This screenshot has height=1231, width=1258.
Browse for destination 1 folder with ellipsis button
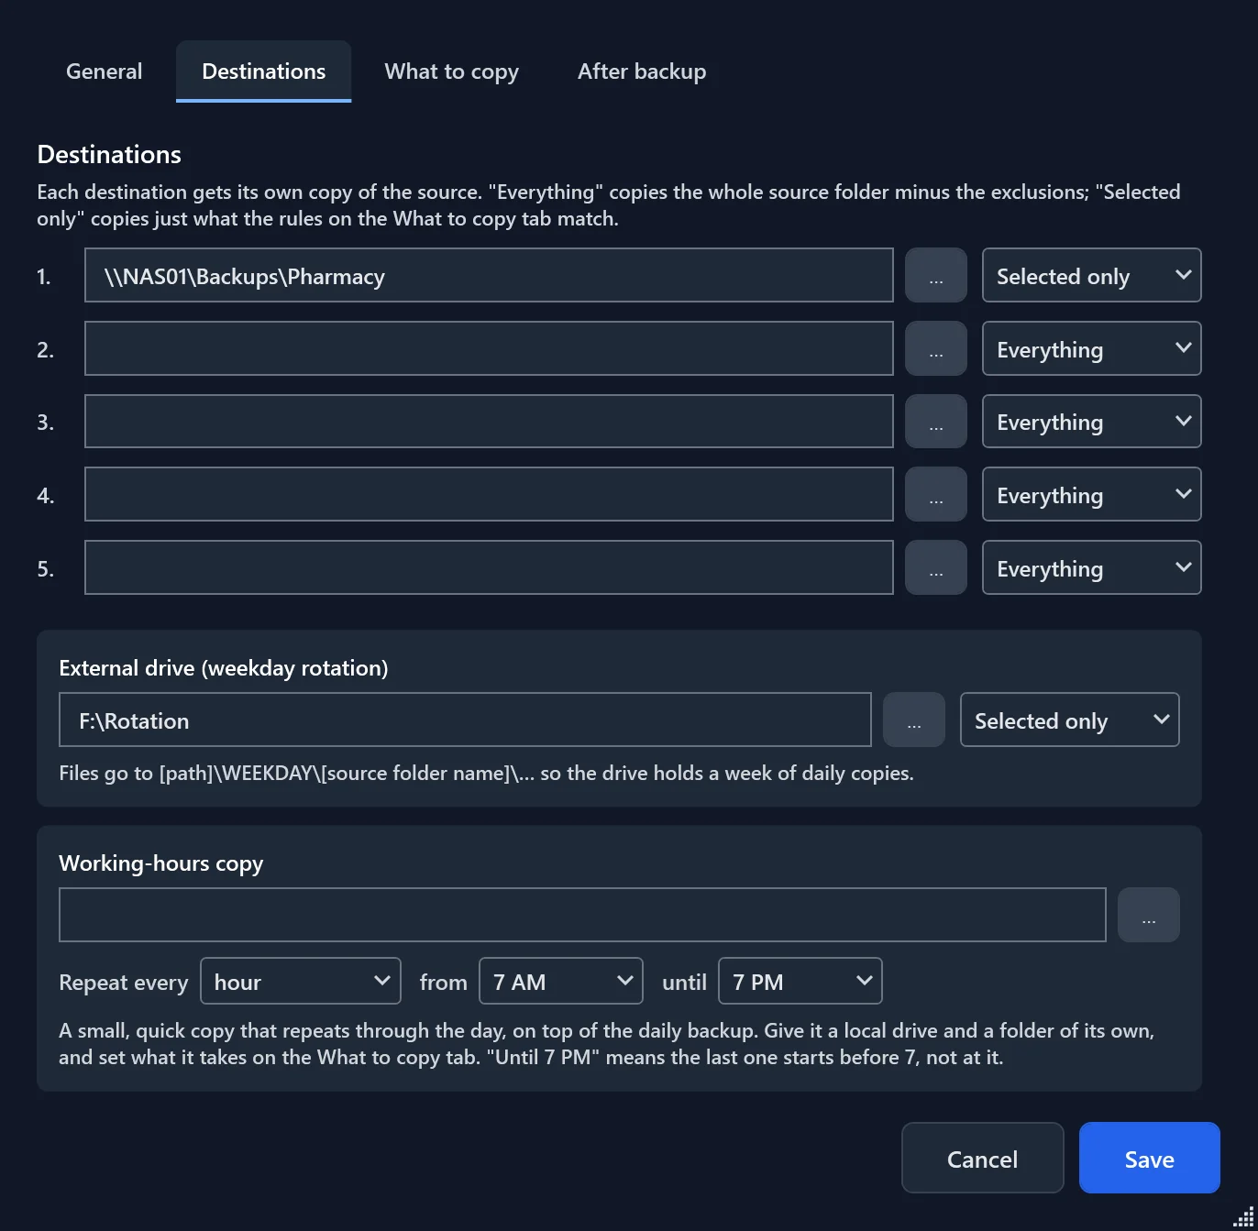pos(936,275)
